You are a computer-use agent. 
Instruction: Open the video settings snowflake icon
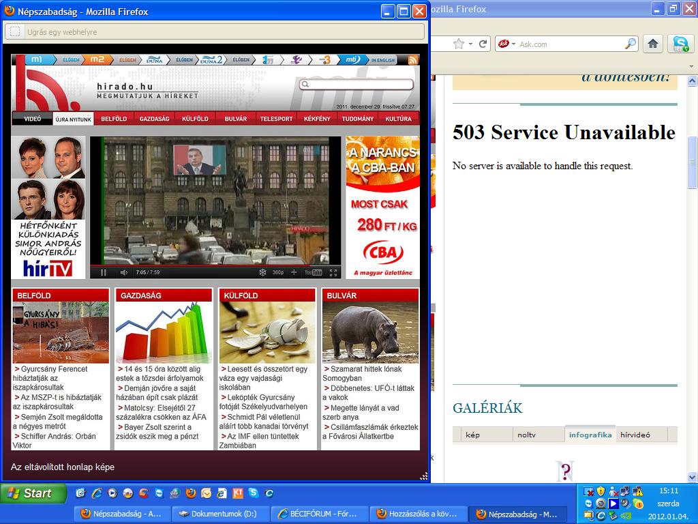[x=262, y=272]
